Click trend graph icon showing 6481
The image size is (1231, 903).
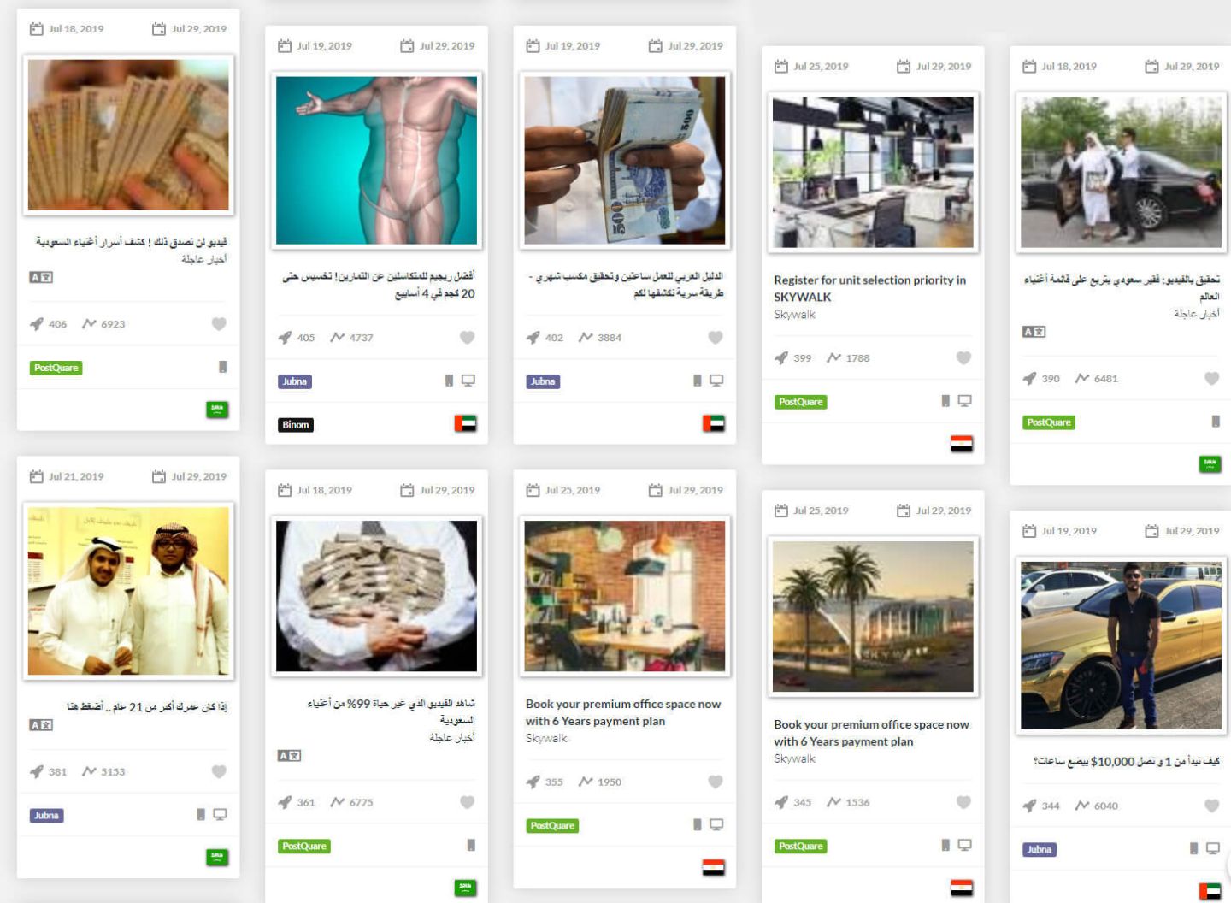(x=1082, y=378)
